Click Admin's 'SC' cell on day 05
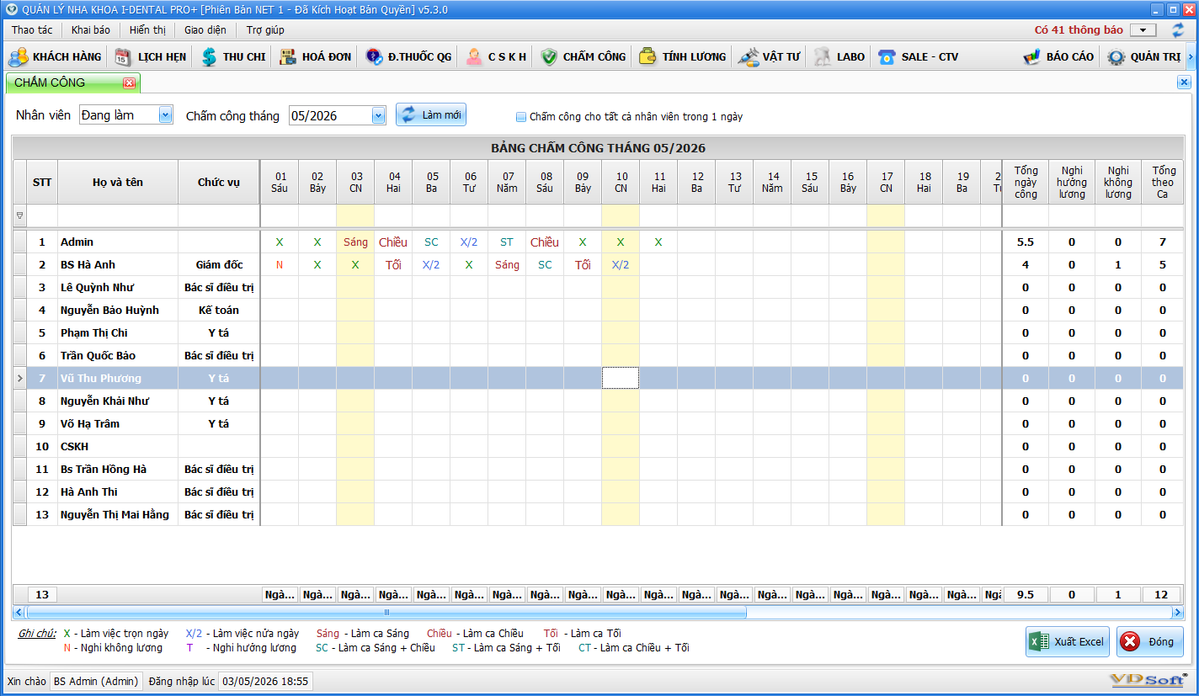The width and height of the screenshot is (1199, 696). point(431,242)
